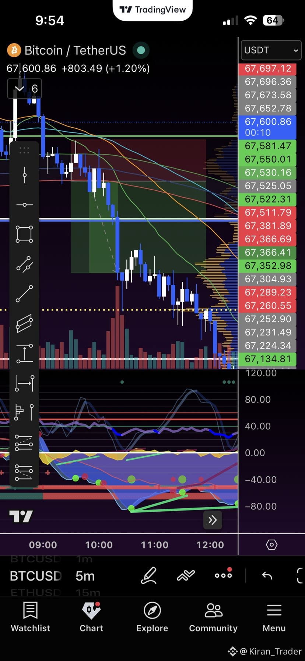Tap the 67,525.05 gray price label
Screen dimensions: 305x661
point(267,186)
